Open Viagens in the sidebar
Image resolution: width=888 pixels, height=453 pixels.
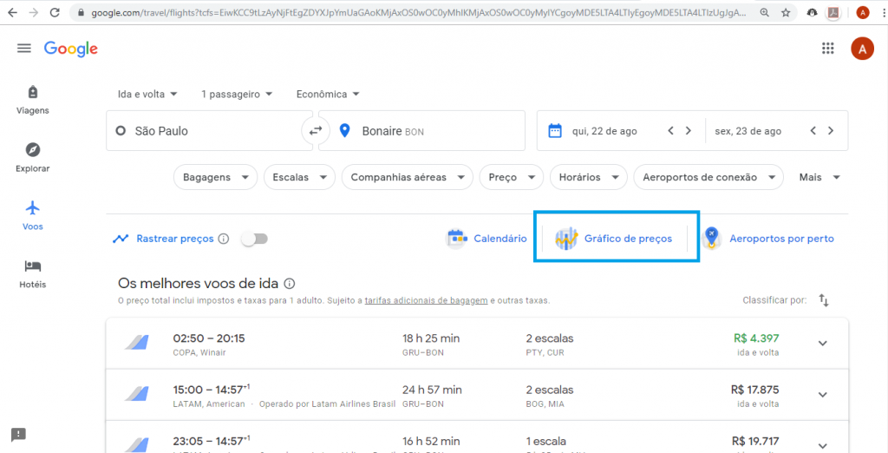(33, 101)
